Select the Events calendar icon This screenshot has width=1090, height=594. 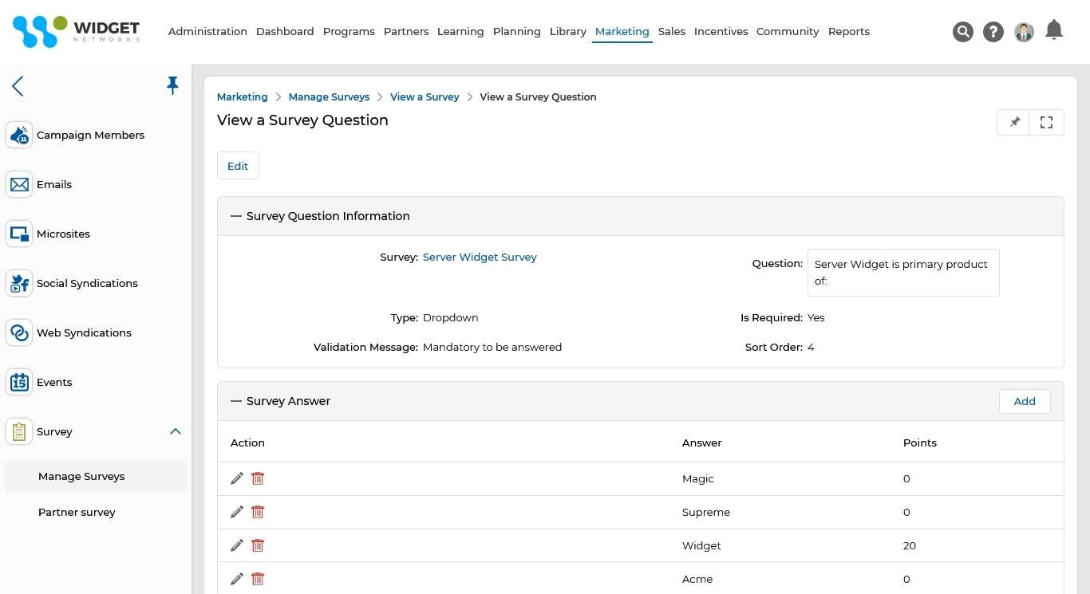[x=18, y=382]
